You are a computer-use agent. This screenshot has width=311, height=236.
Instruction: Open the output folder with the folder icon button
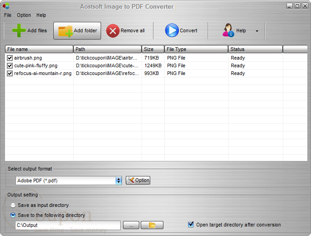point(152,225)
